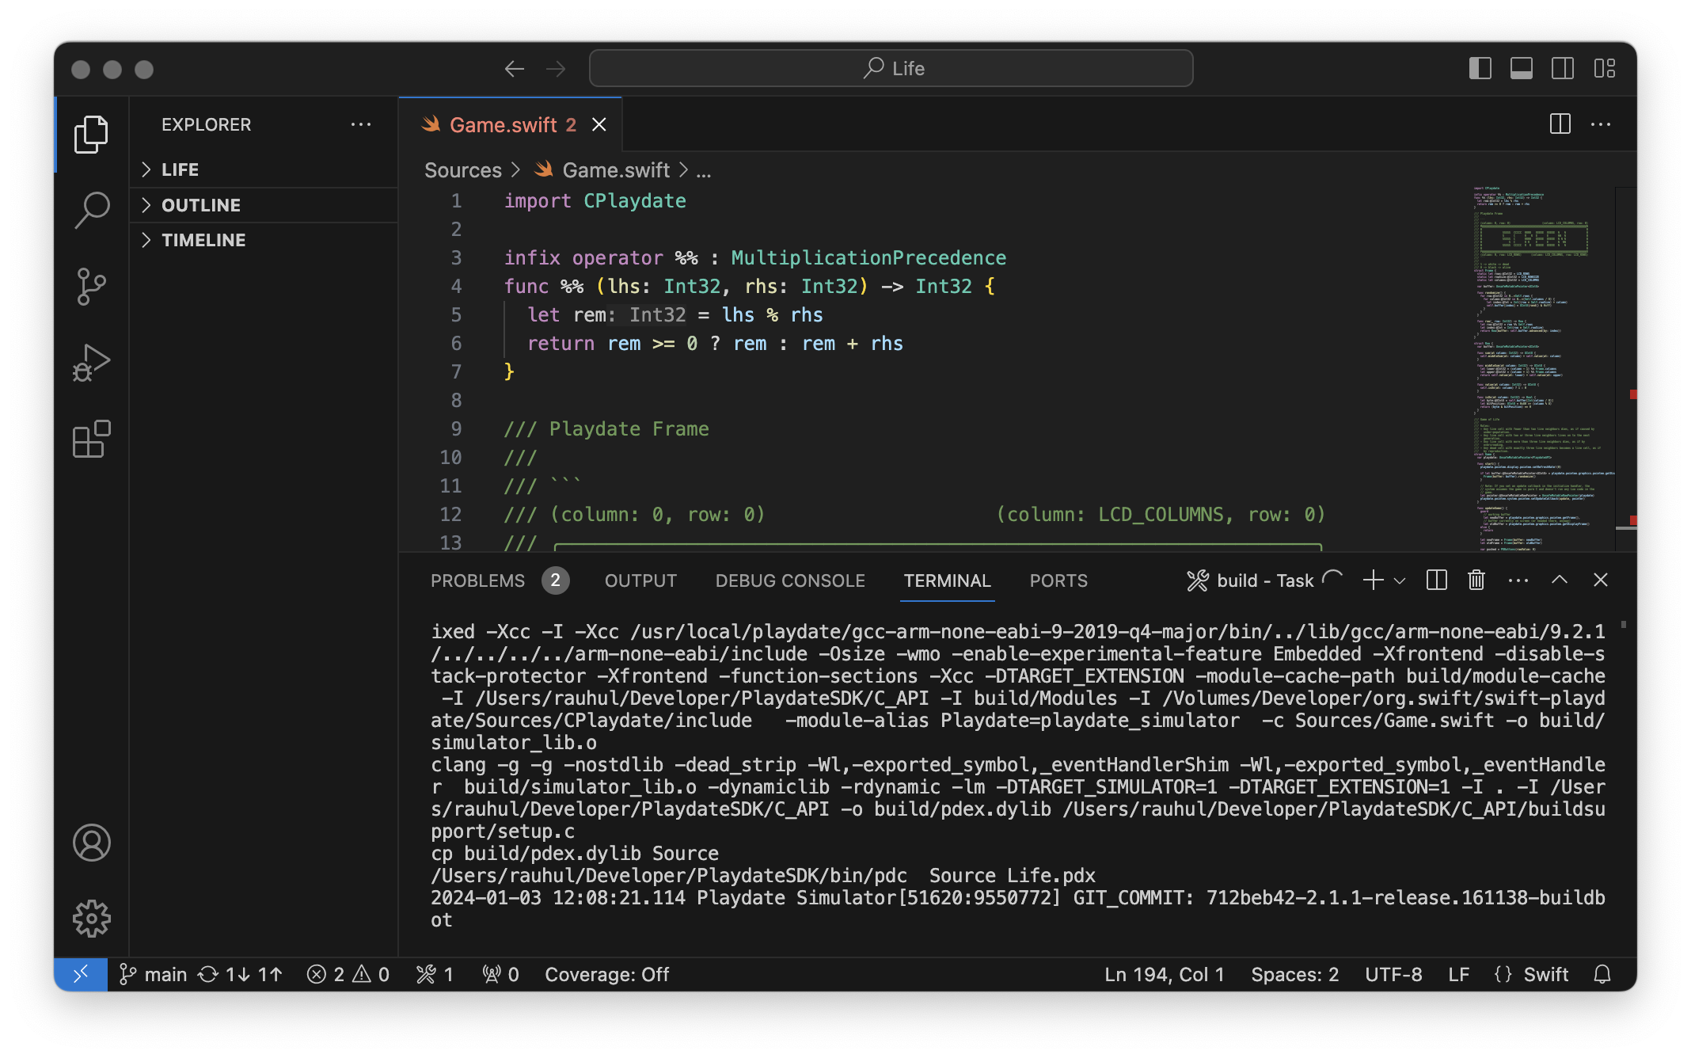
Task: Create new terminal with plus icon
Action: tap(1374, 580)
